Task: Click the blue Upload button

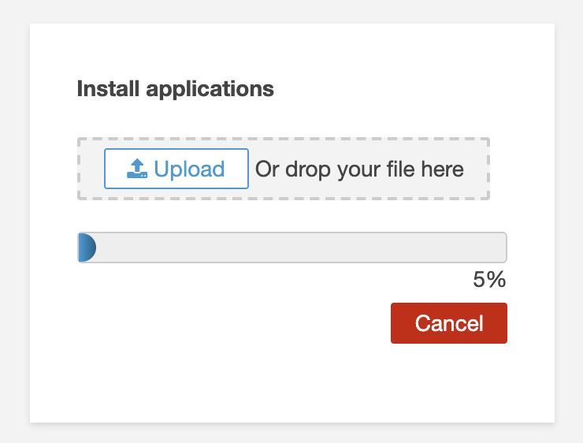Action: [x=176, y=169]
